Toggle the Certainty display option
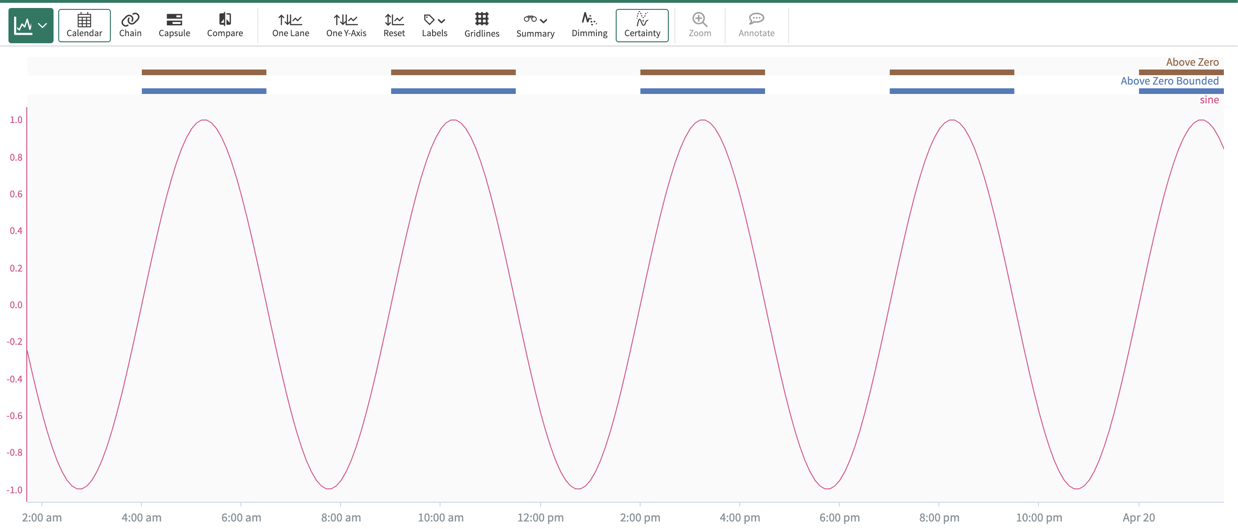The width and height of the screenshot is (1238, 529). [x=642, y=25]
